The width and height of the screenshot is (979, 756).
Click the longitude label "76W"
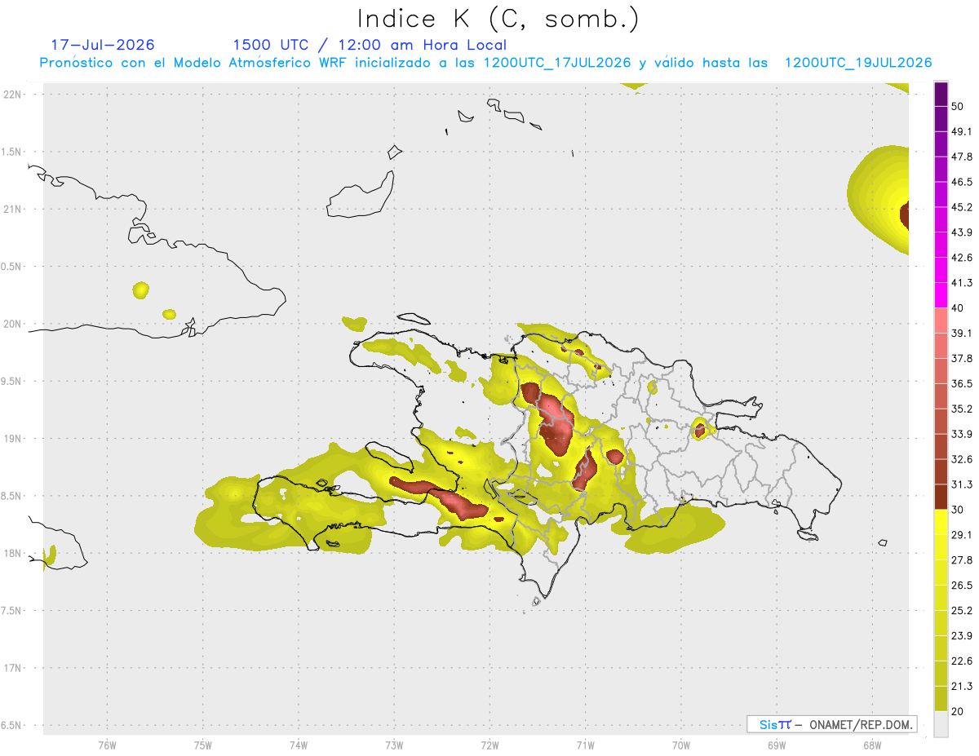coord(107,745)
